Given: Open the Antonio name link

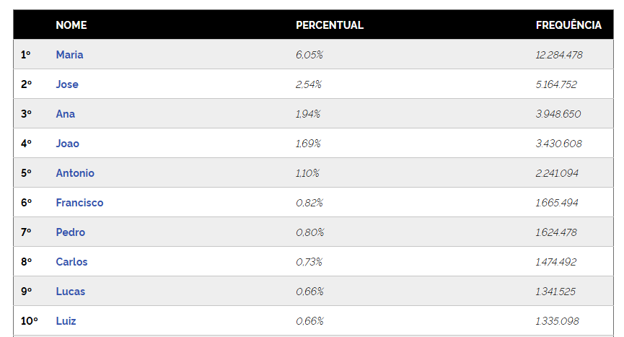Looking at the screenshot, I should point(75,173).
